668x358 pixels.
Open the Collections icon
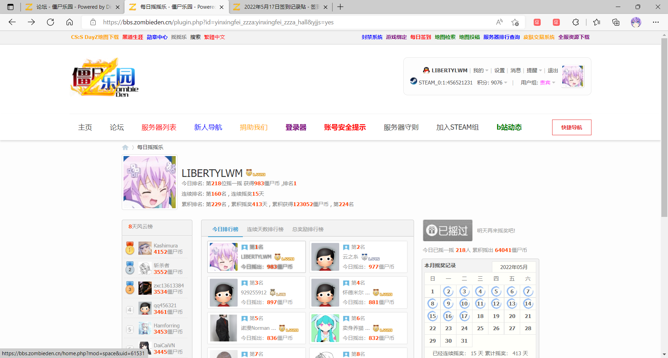click(x=616, y=22)
